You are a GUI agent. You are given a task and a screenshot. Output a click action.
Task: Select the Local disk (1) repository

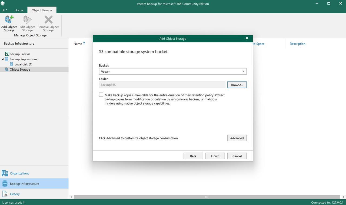click(x=23, y=64)
